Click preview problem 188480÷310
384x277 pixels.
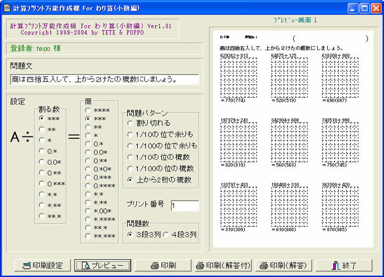(285, 185)
